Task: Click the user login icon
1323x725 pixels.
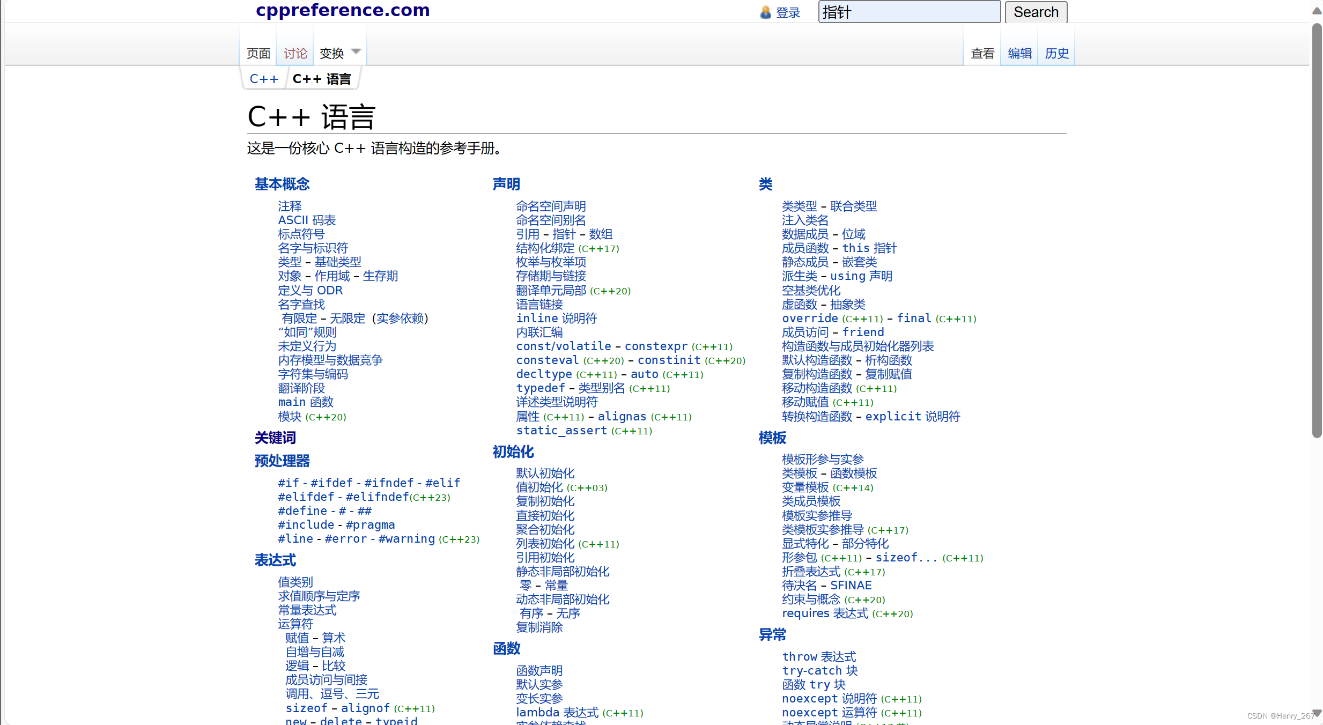Action: (765, 12)
